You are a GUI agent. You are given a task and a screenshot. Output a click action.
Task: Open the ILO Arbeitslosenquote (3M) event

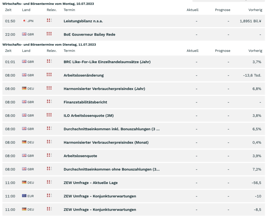(x=89, y=116)
